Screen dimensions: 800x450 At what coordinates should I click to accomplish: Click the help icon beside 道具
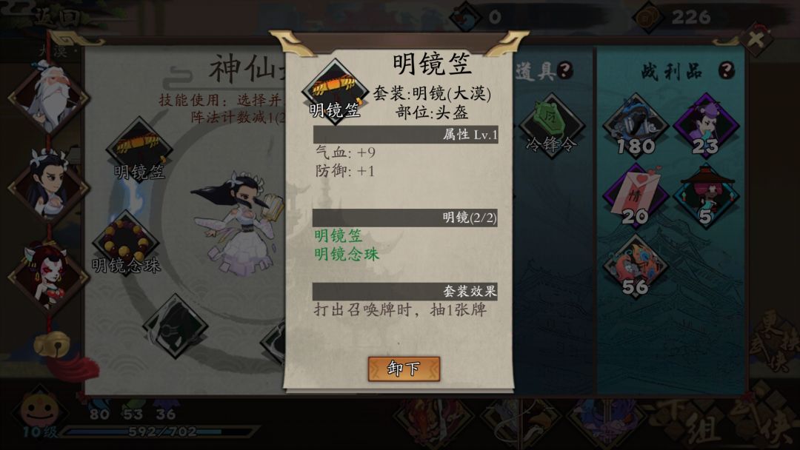click(x=564, y=70)
